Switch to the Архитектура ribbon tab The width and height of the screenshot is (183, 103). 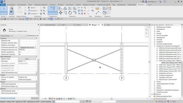(x=11, y=5)
